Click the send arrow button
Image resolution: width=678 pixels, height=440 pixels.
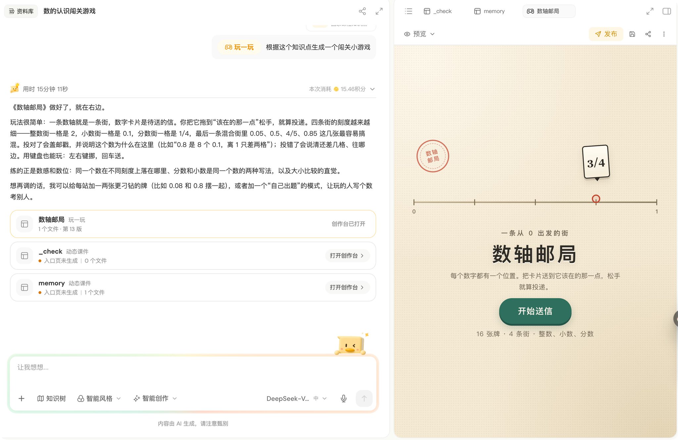click(364, 399)
